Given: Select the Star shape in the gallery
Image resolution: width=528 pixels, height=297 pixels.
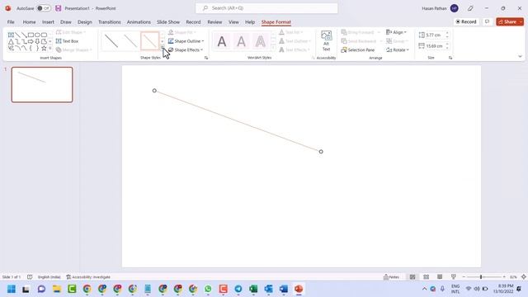Looking at the screenshot, I should pyautogui.click(x=44, y=49).
